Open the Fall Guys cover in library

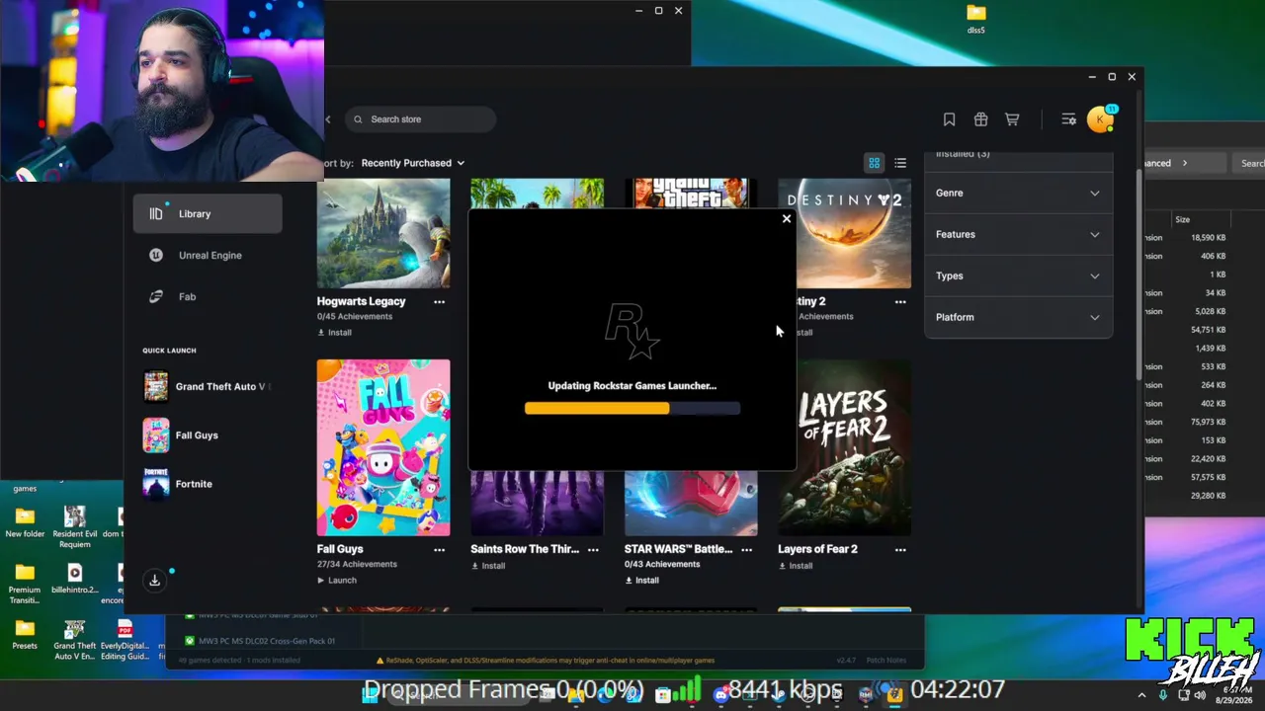point(383,447)
